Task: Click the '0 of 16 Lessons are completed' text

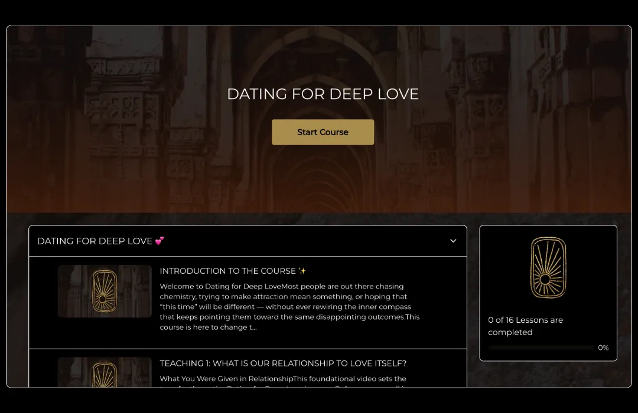Action: (x=525, y=326)
